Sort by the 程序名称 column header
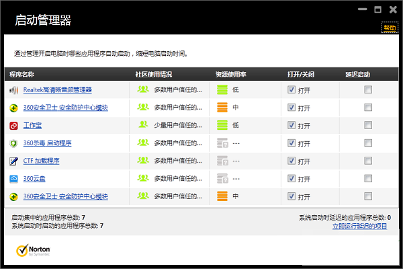Viewport: 403px width, 269px height. [22, 74]
